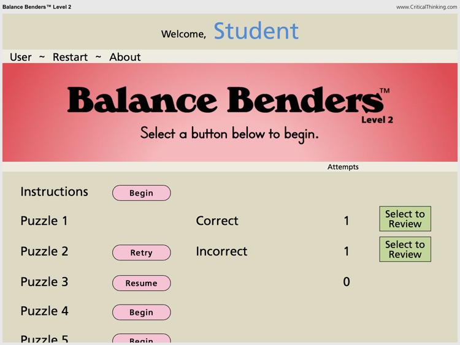This screenshot has width=460, height=345.
Task: Click the Puzzle 3 label
Action: coord(44,282)
